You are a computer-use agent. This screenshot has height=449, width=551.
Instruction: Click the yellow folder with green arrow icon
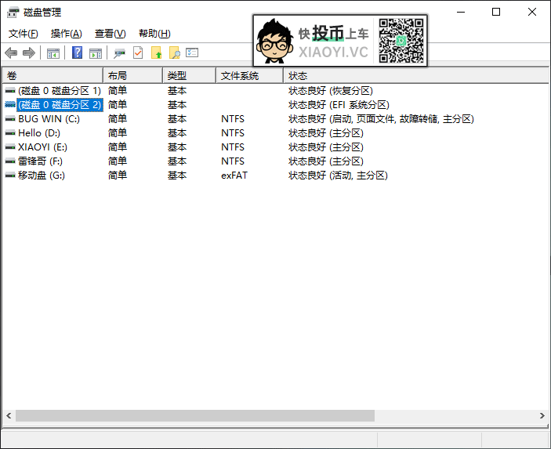click(157, 53)
